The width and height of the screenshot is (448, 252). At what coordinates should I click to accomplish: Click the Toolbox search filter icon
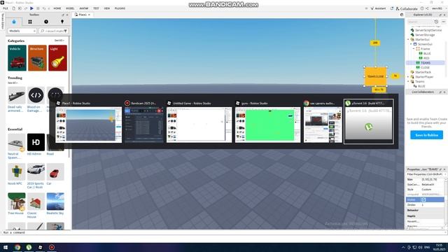point(65,31)
